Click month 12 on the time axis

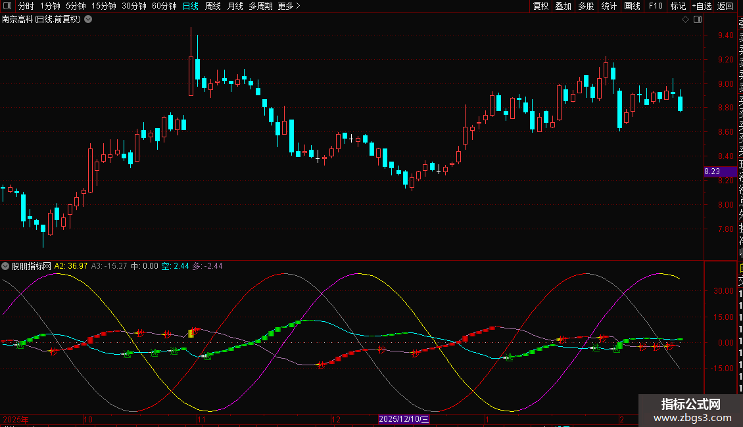336,419
